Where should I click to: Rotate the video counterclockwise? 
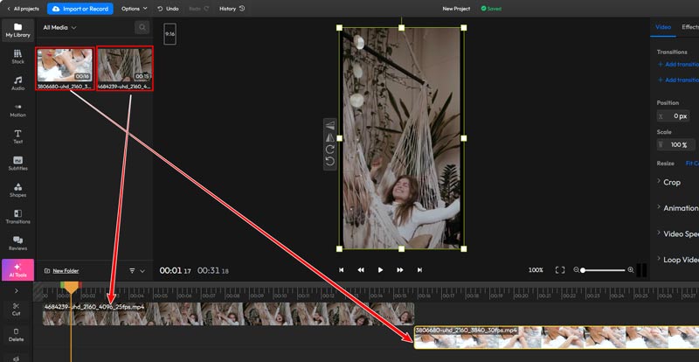[330, 161]
